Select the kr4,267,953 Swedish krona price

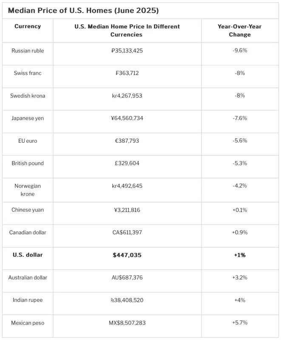[127, 96]
